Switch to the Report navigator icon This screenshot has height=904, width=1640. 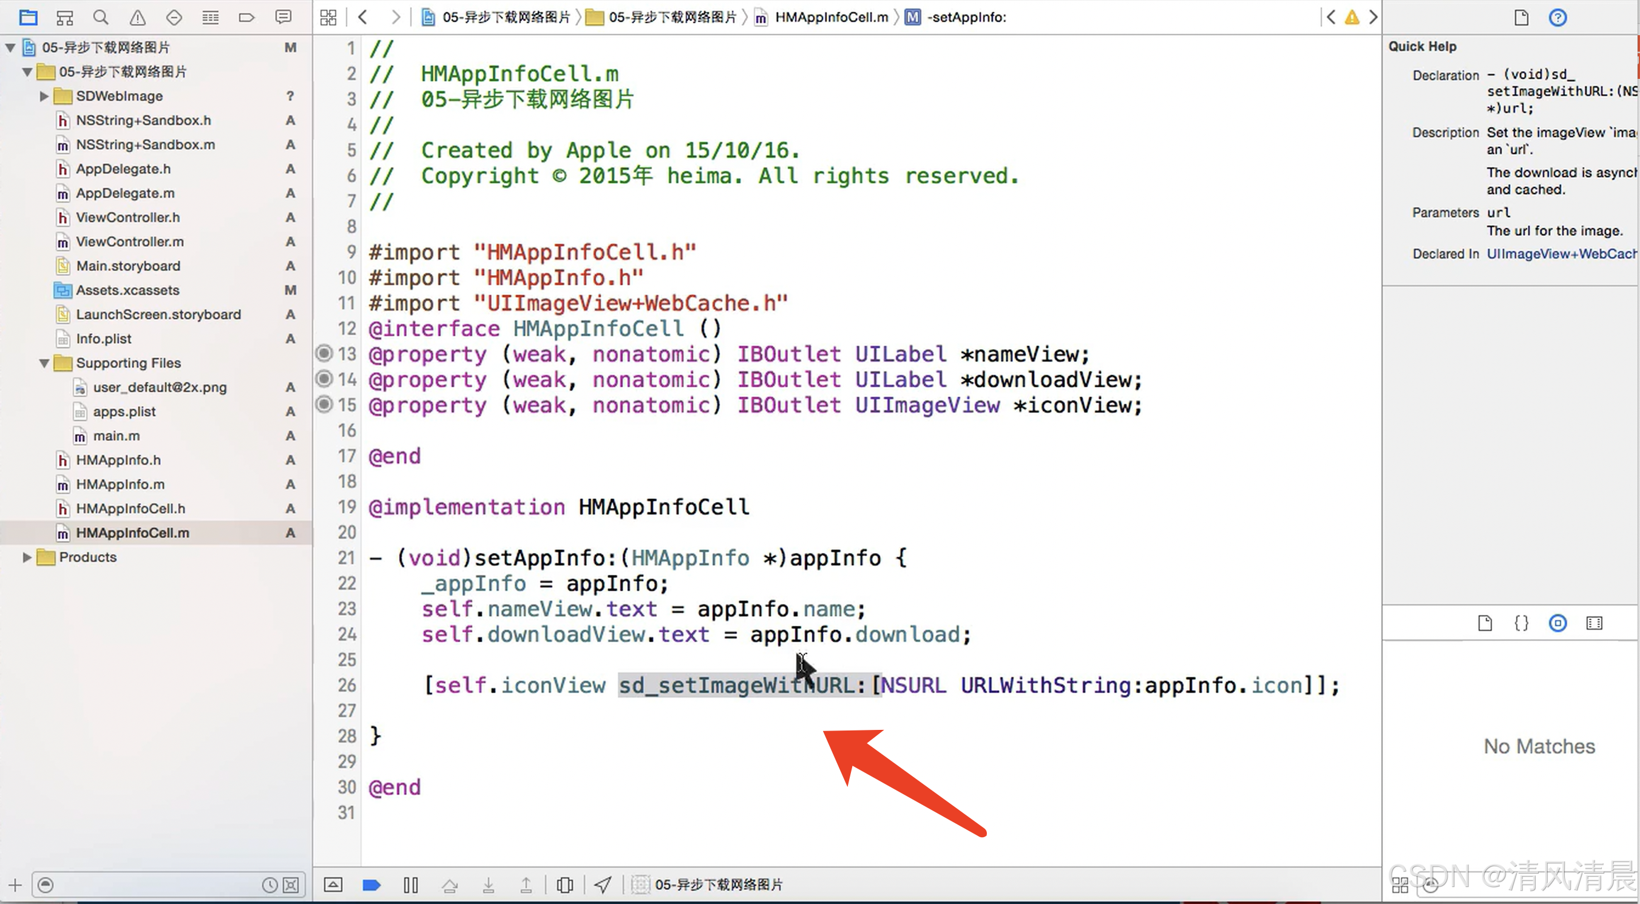pos(283,17)
